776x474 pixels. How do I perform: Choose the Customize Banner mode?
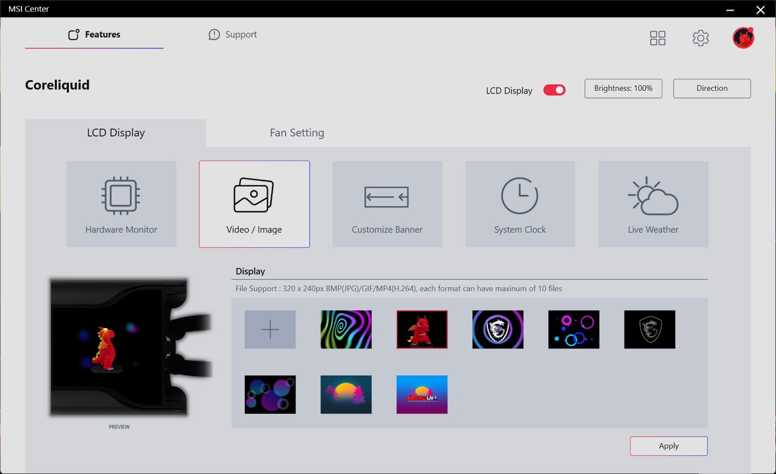coord(387,204)
